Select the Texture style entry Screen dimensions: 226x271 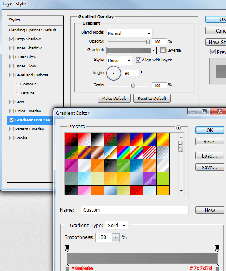[x=27, y=93]
